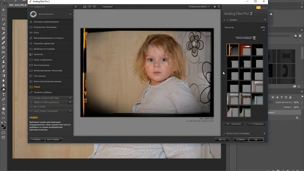The image size is (304, 171).
Task: Toggle adjustment layer filter in Layers panel
Action: point(277,97)
